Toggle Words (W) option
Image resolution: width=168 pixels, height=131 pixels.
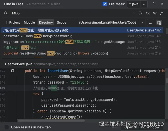155,13
